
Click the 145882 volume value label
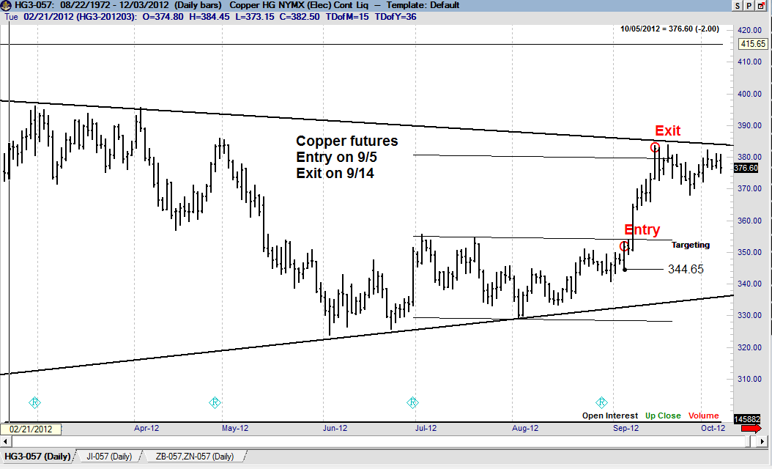point(747,418)
